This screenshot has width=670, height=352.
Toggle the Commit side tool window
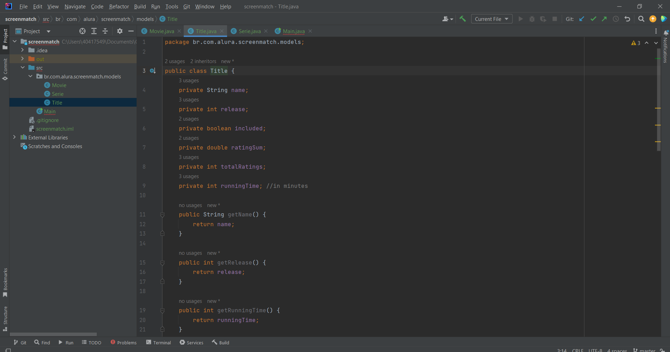(5, 69)
